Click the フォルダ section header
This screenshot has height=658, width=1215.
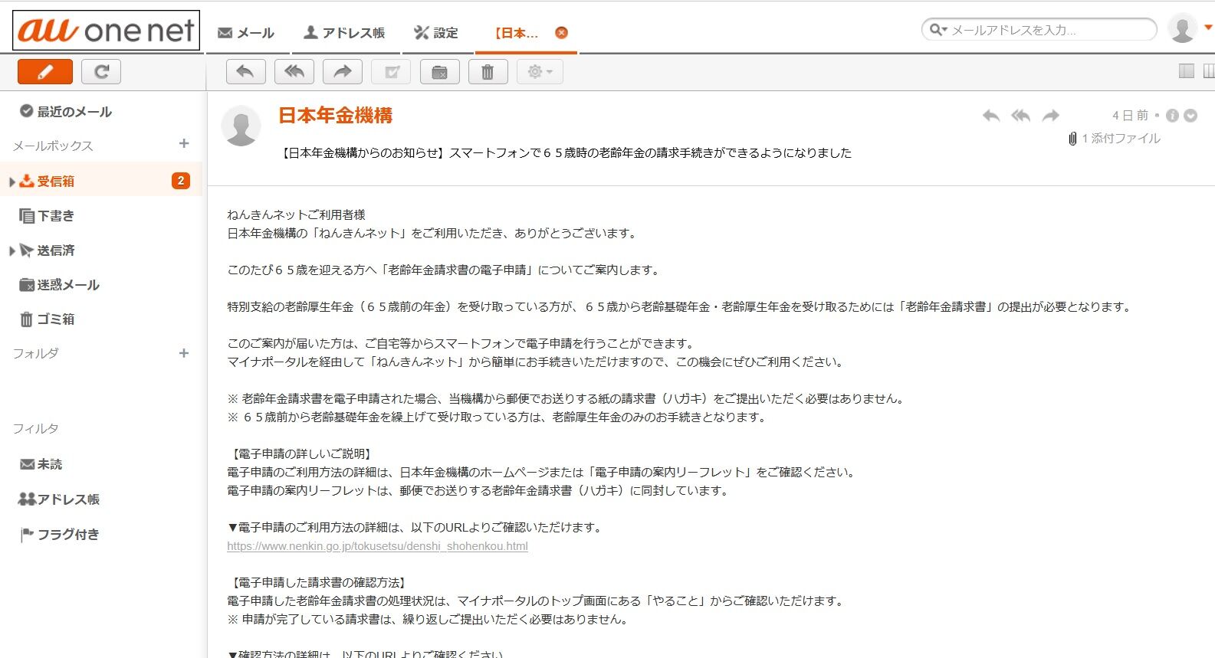tap(35, 353)
